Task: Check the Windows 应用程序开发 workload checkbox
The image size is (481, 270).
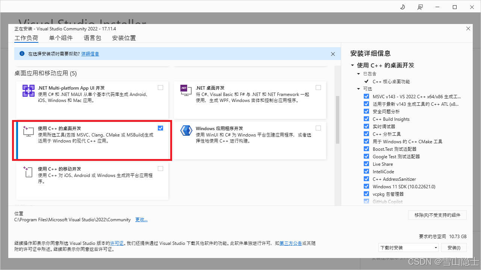Action: point(318,128)
